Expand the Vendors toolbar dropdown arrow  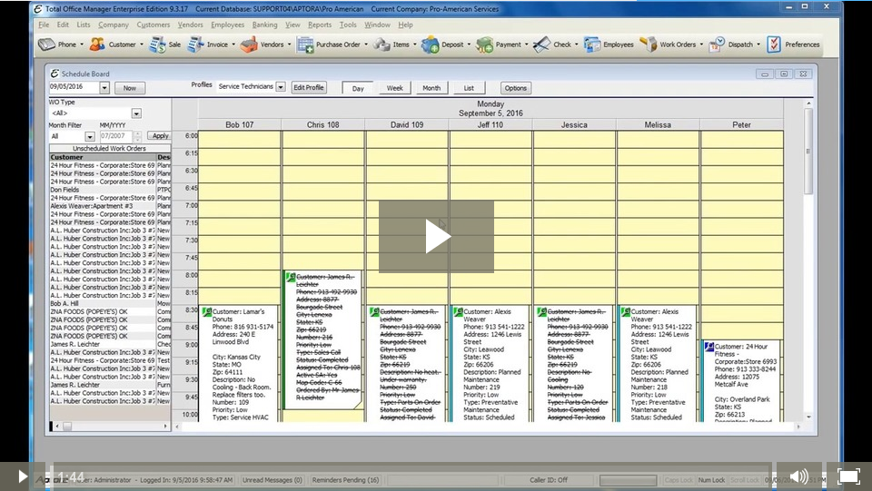(x=289, y=44)
